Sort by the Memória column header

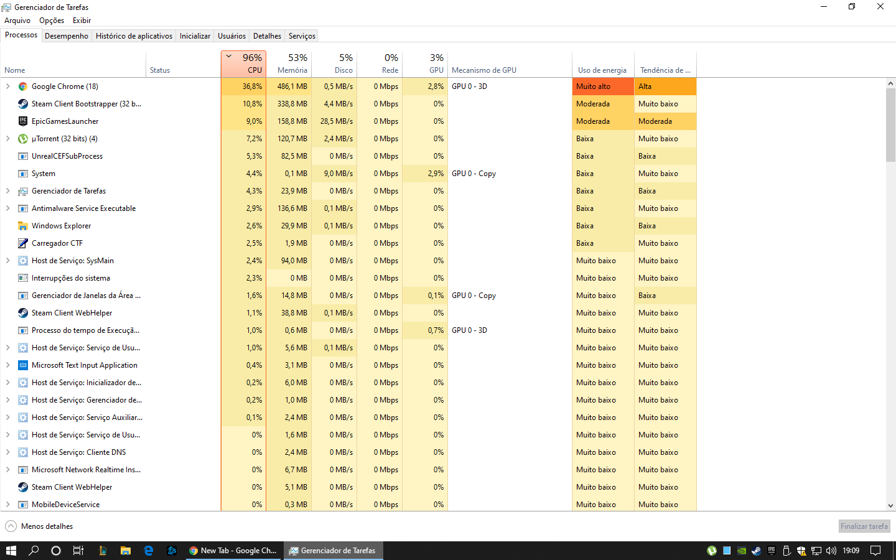tap(289, 64)
